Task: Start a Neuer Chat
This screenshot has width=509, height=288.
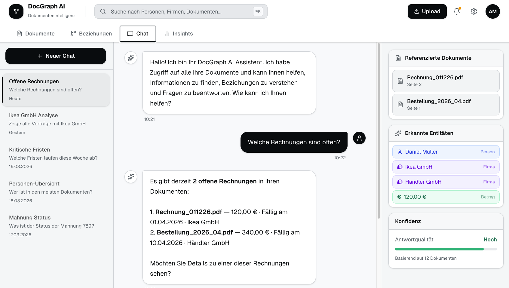Action: (x=55, y=56)
